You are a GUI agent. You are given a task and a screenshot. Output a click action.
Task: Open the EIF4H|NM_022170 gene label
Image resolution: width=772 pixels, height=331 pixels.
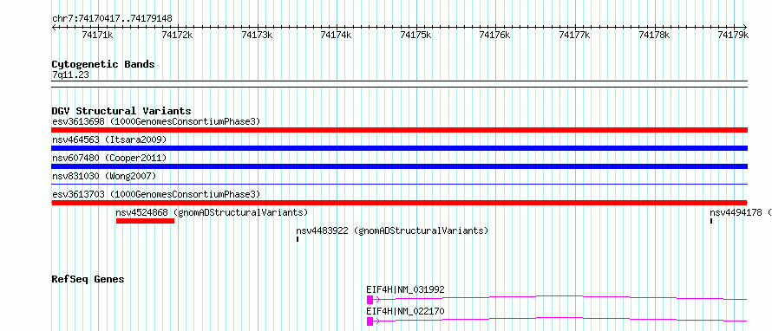click(405, 311)
